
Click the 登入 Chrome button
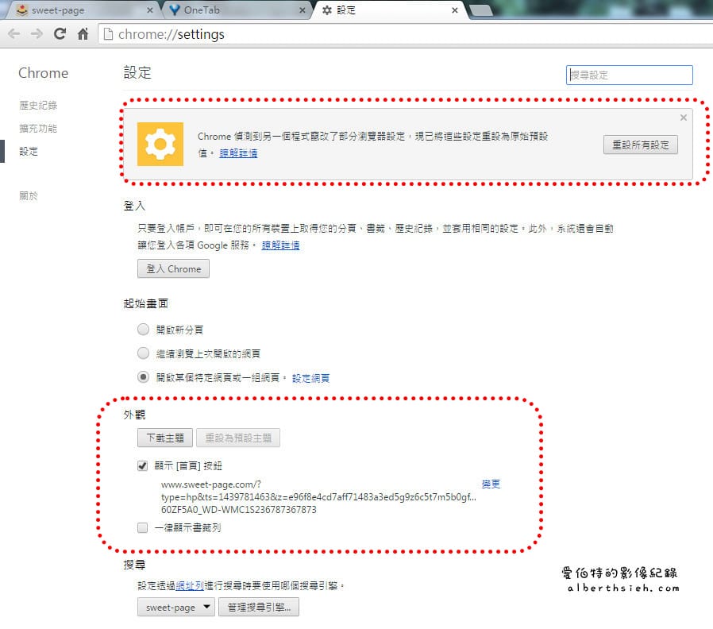click(x=173, y=268)
